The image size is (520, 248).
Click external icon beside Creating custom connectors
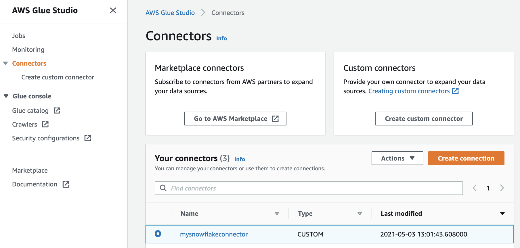455,91
